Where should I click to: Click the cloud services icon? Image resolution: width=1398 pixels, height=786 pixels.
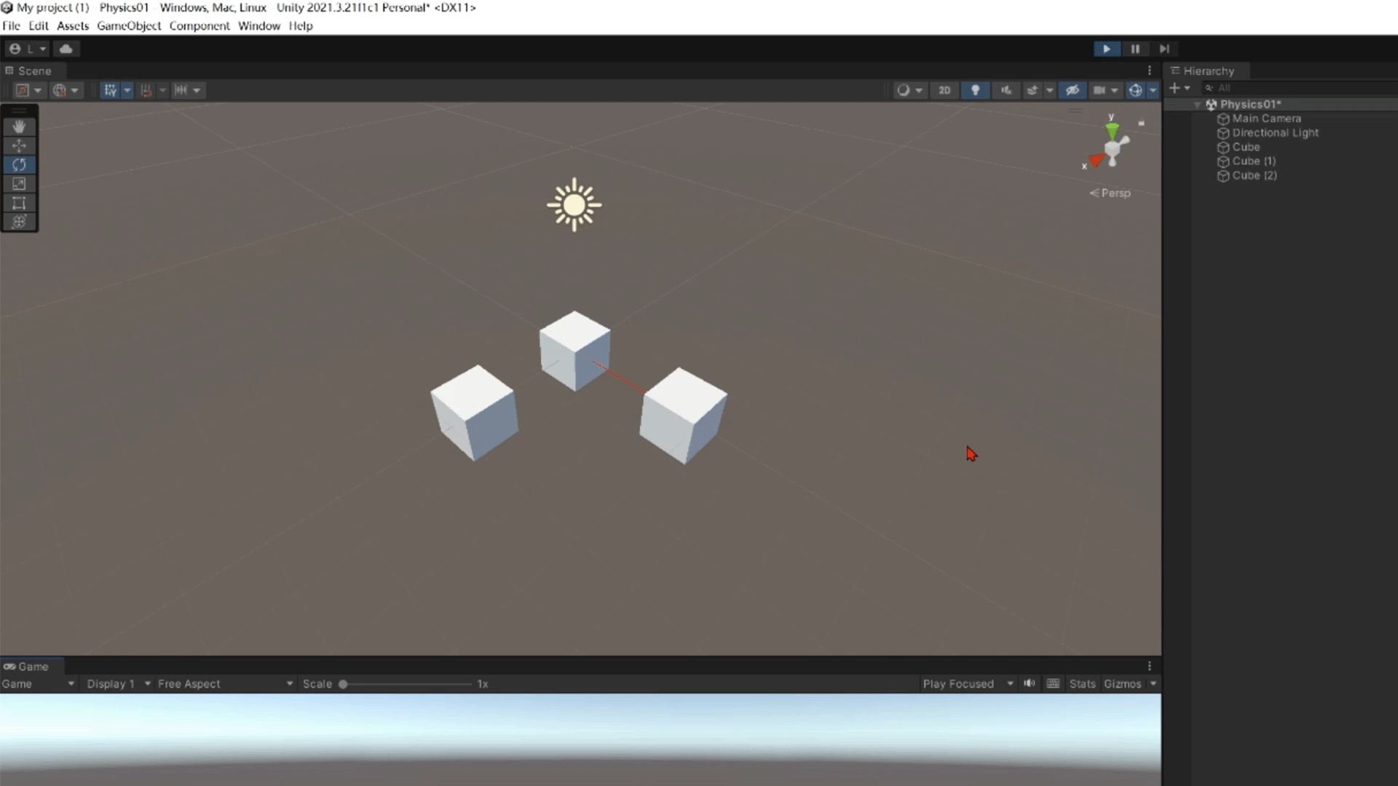tap(66, 49)
